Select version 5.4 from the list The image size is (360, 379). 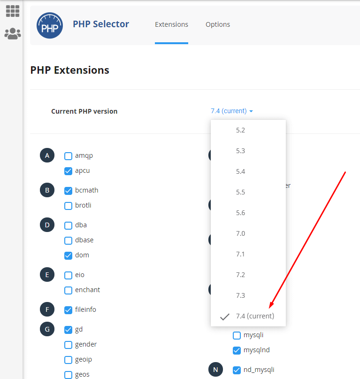coord(240,171)
